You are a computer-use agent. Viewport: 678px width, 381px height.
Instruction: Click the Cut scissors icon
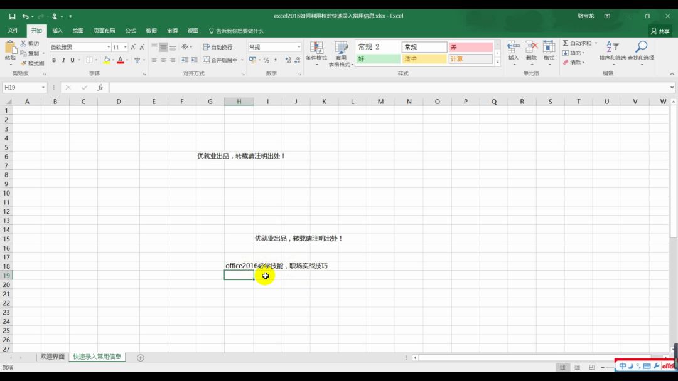tap(23, 44)
